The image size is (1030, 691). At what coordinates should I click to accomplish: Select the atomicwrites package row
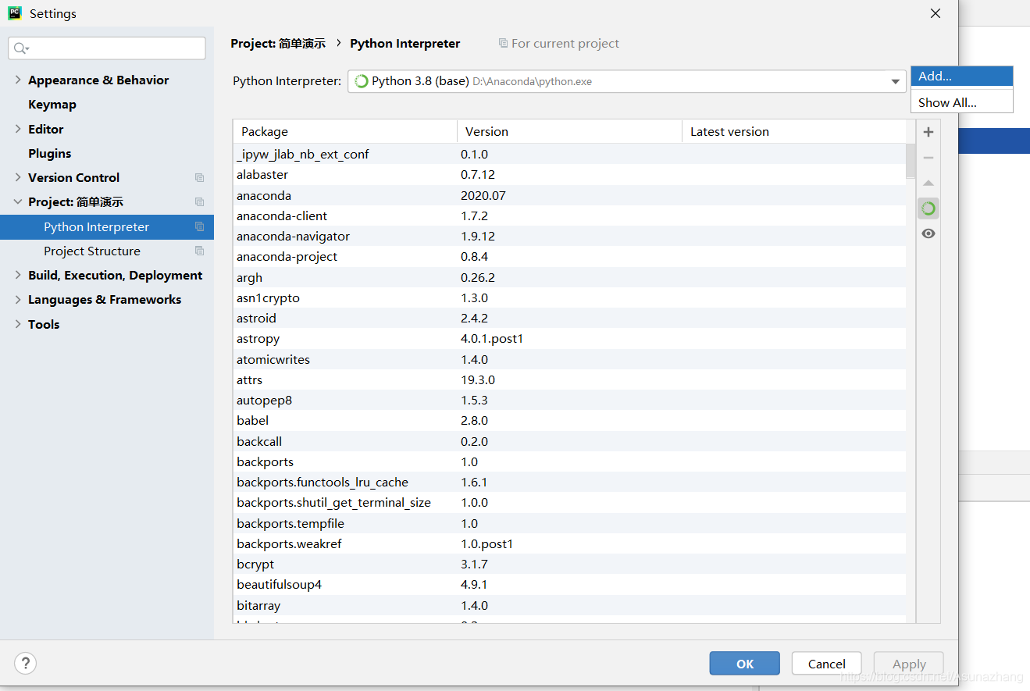[x=569, y=359]
